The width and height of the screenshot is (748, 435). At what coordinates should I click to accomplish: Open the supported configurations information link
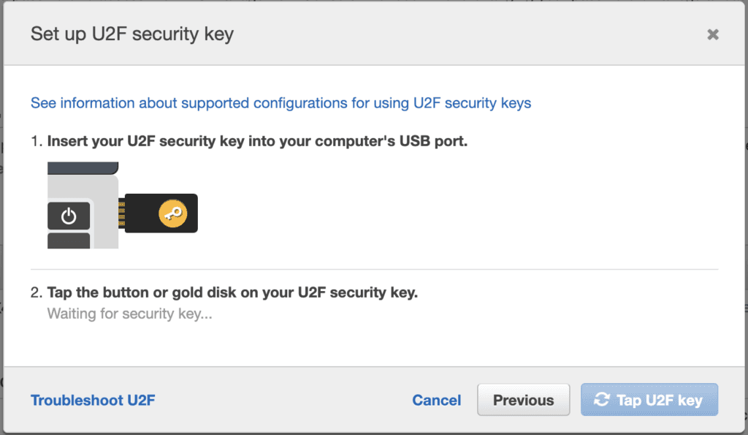click(x=280, y=103)
